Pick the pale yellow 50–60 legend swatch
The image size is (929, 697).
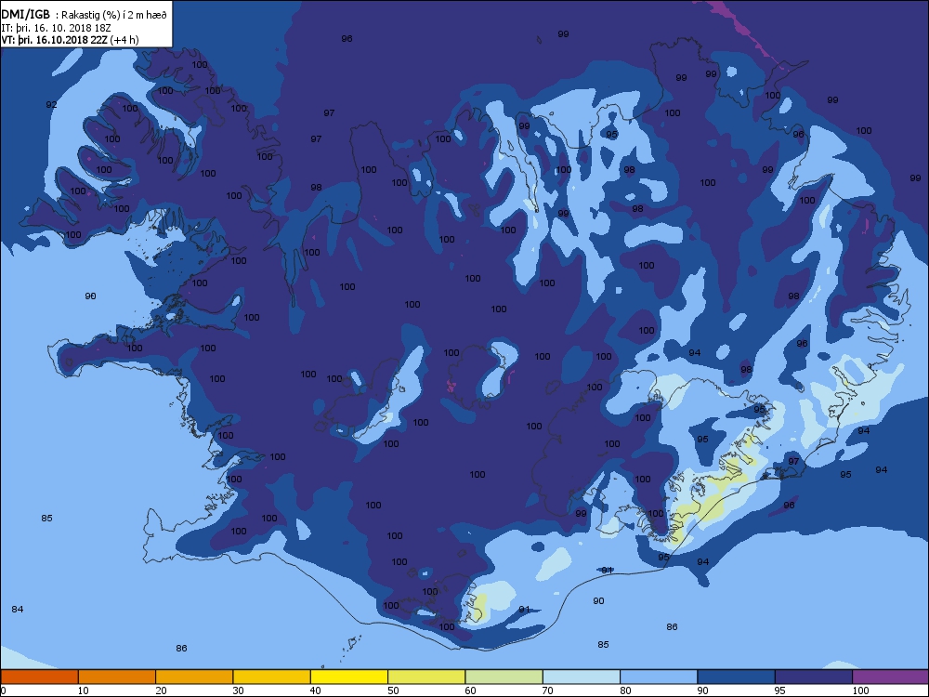pyautogui.click(x=426, y=677)
